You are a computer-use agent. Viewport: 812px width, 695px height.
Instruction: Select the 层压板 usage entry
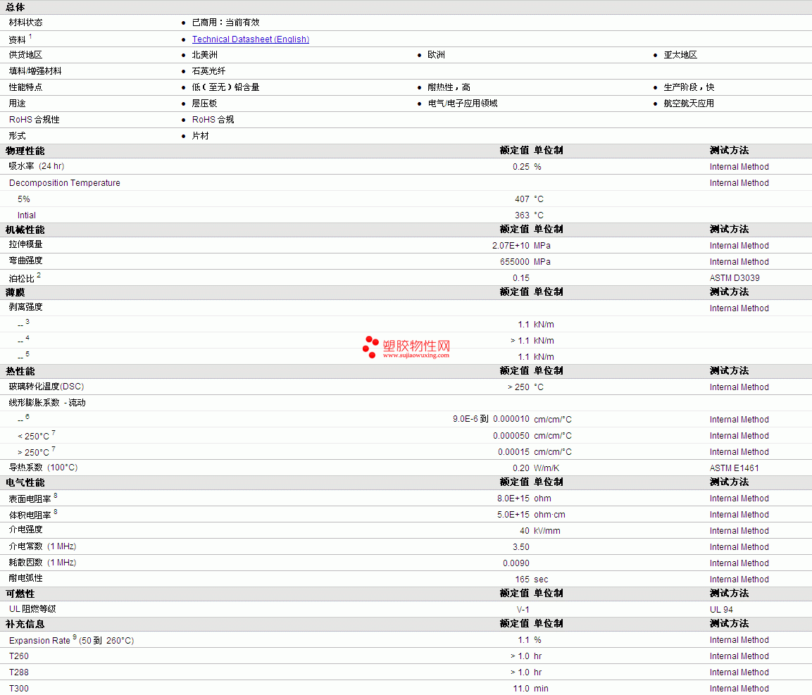click(x=204, y=104)
